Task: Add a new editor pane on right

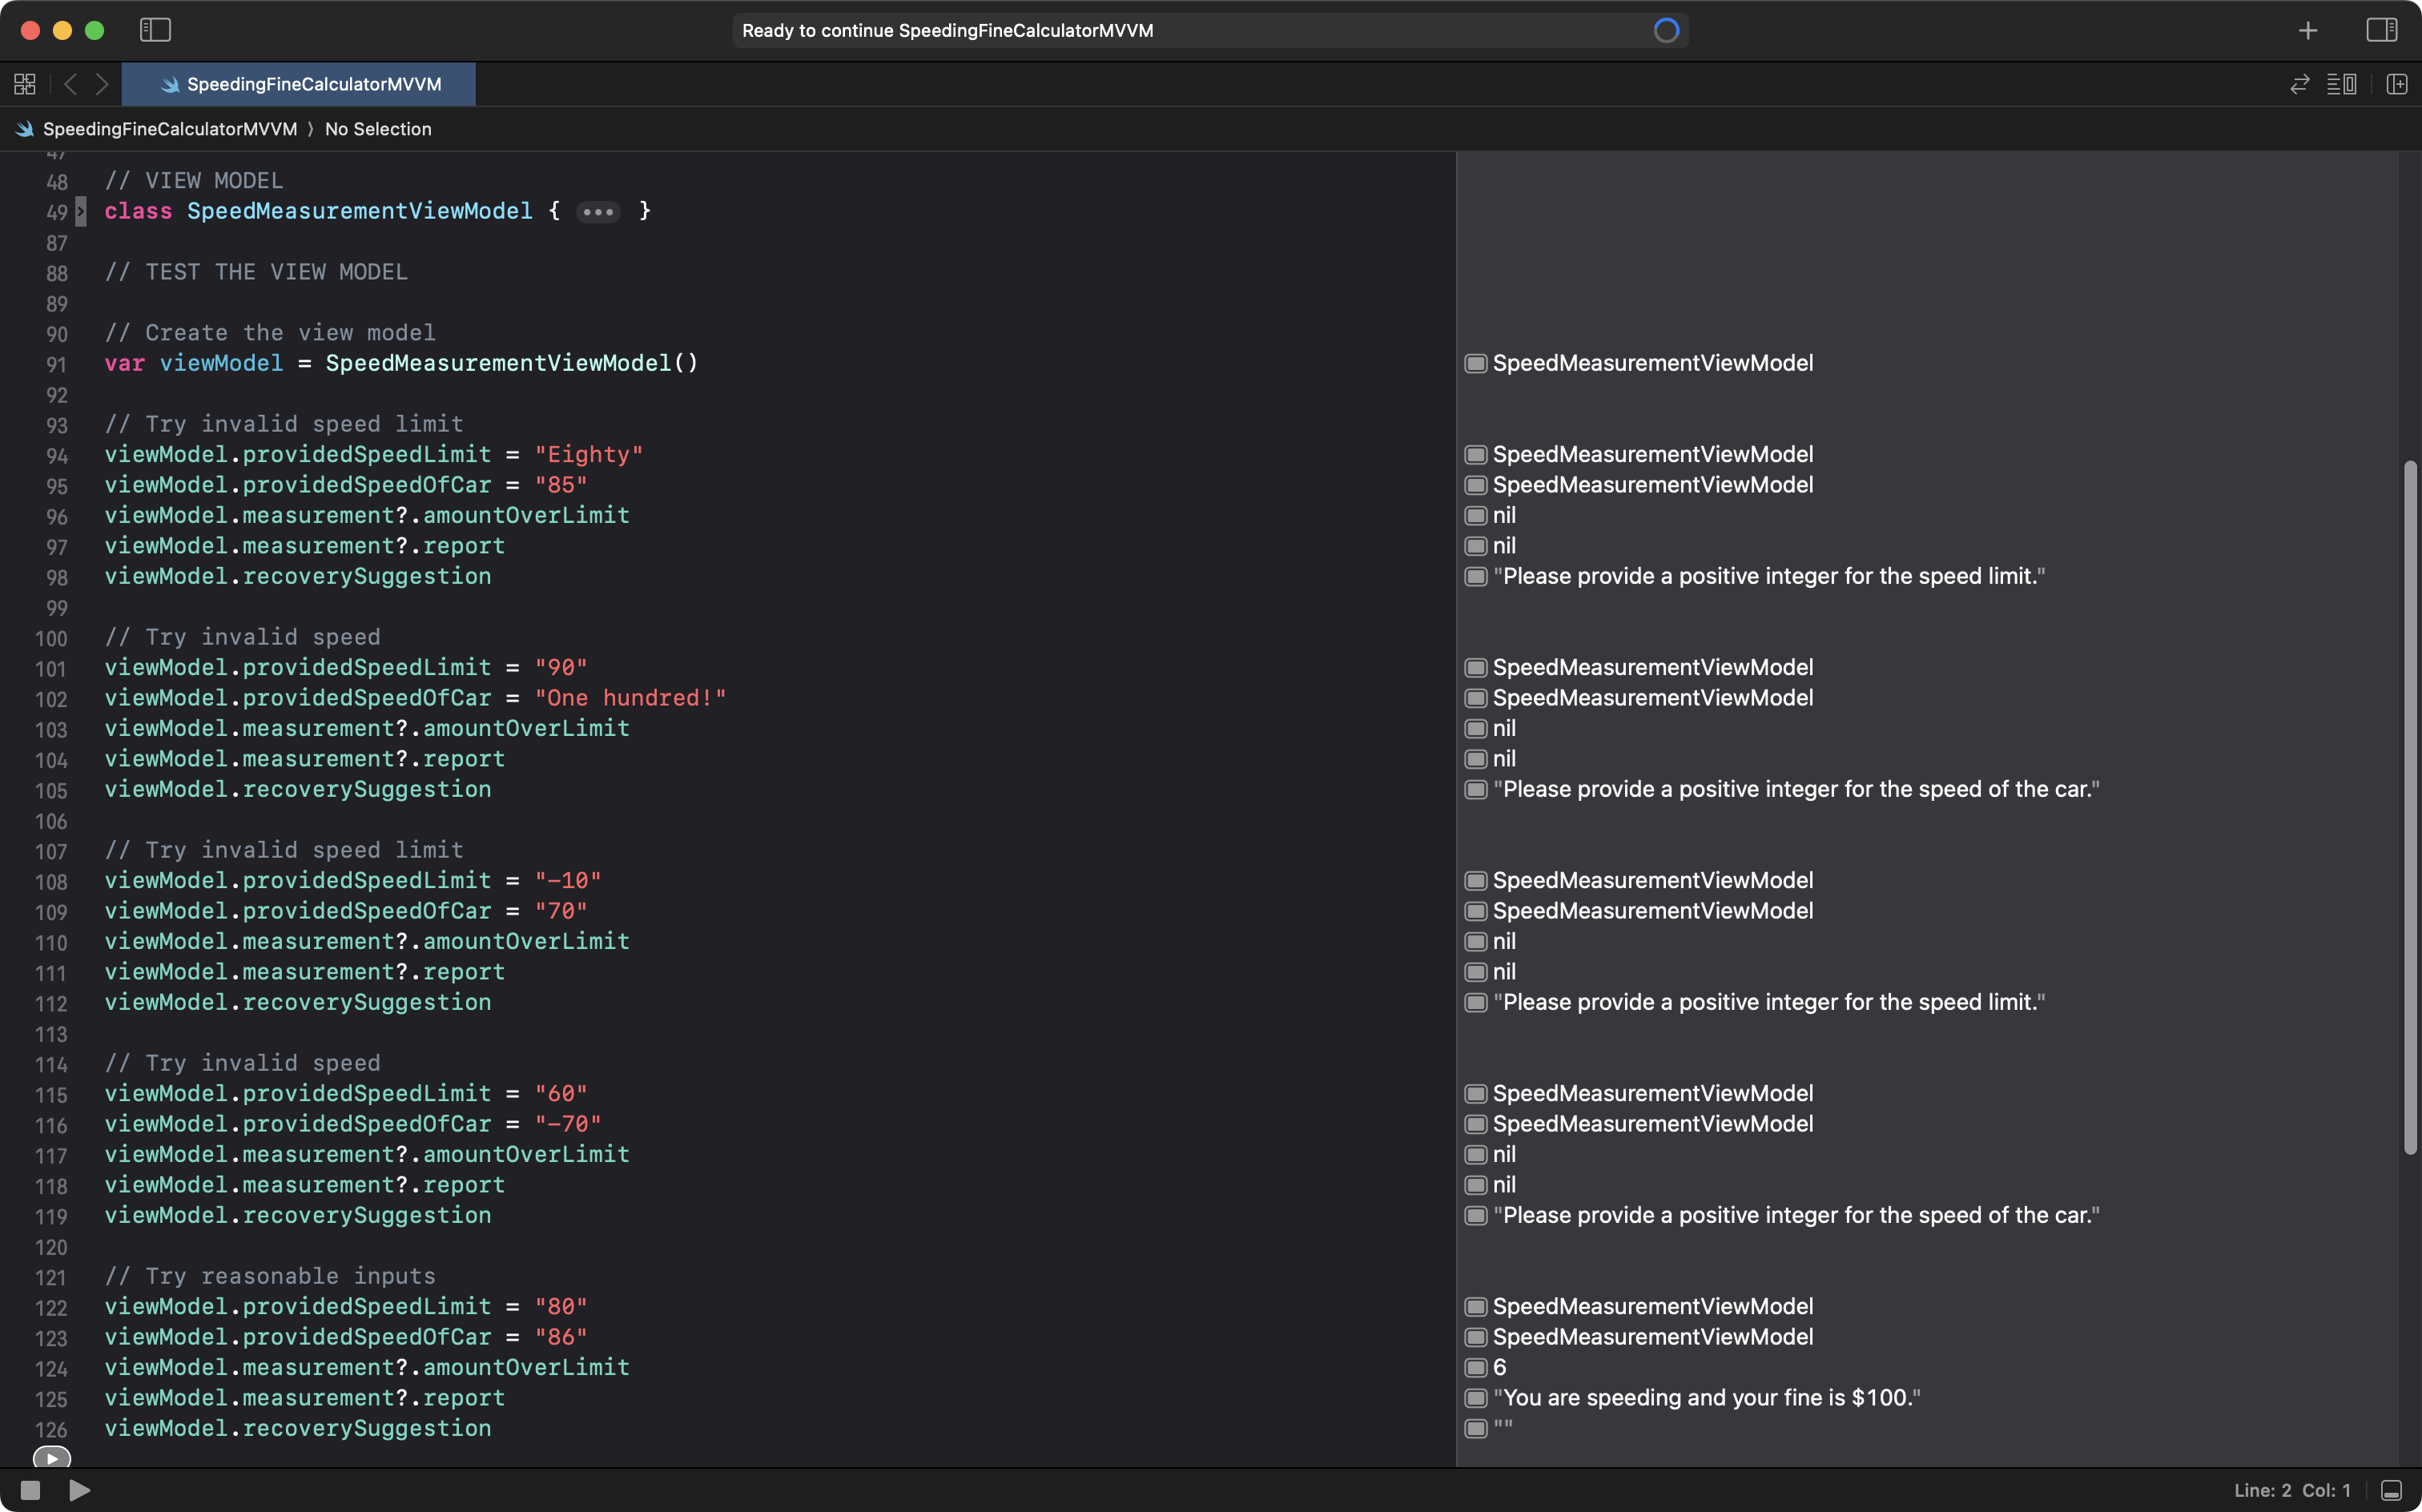Action: tap(2396, 84)
